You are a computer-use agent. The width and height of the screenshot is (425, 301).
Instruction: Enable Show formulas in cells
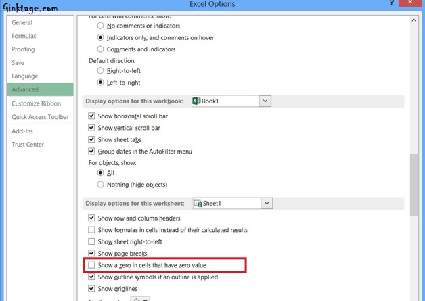(x=91, y=230)
